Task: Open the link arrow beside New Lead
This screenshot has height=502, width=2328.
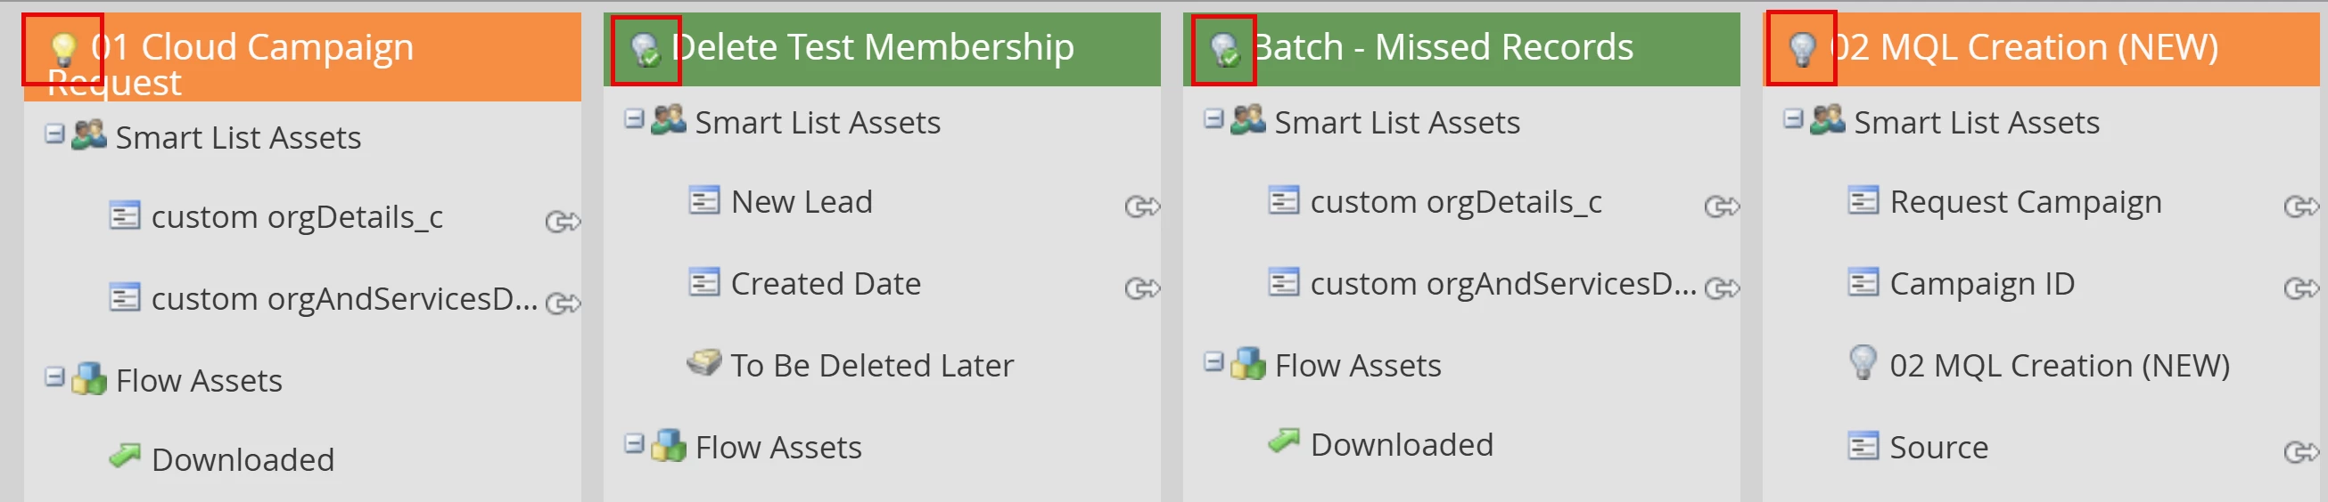Action: coord(1142,206)
